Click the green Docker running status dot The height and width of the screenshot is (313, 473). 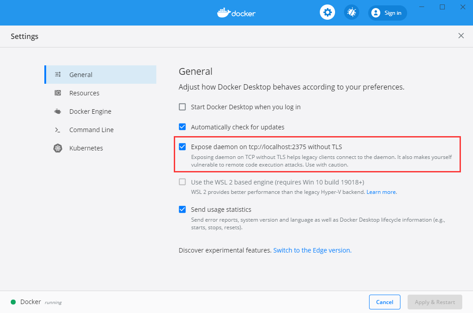pos(13,302)
